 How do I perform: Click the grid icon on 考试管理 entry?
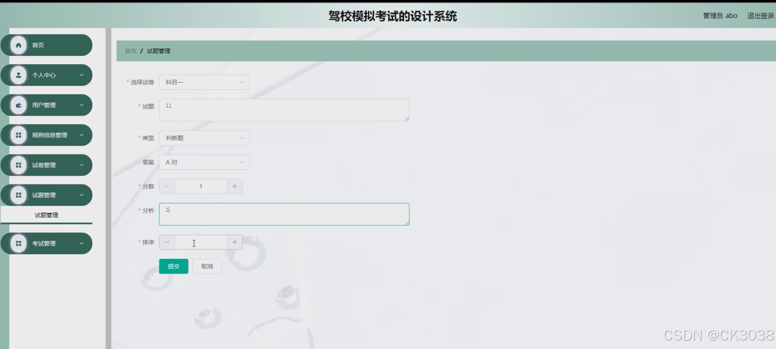click(20, 243)
